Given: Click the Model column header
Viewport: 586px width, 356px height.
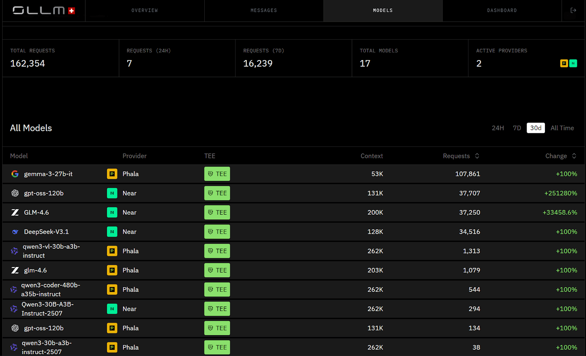Looking at the screenshot, I should tap(19, 156).
